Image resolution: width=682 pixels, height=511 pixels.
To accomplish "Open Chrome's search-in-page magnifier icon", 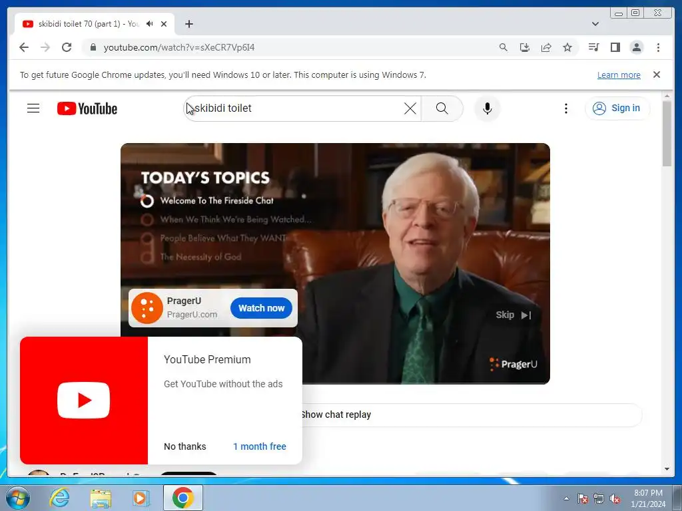I will 504,47.
